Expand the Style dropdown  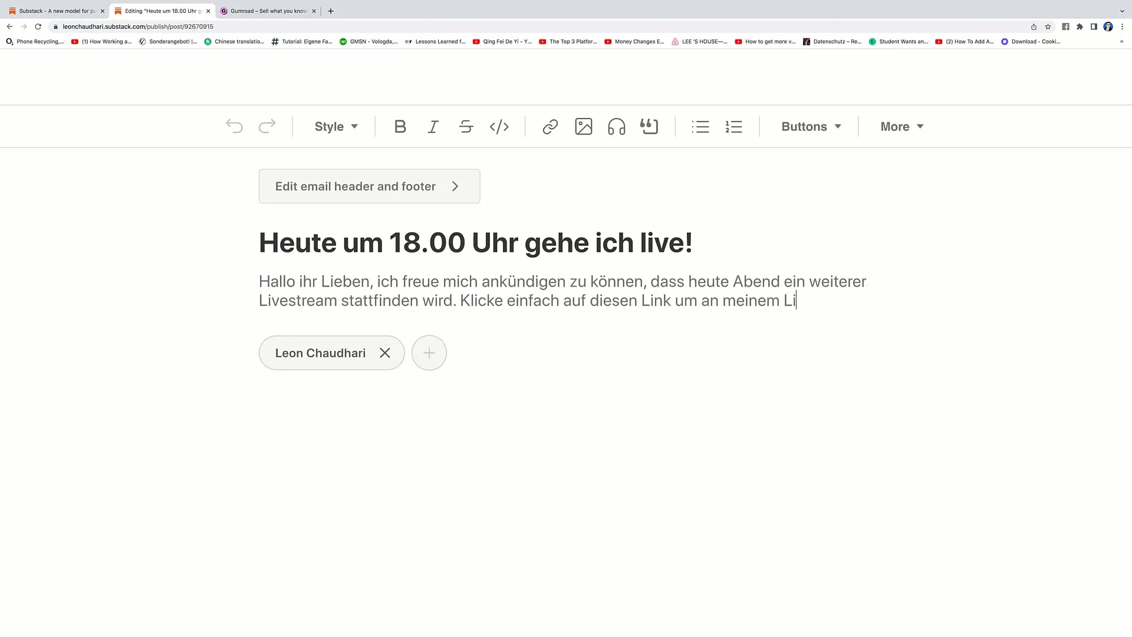(335, 126)
